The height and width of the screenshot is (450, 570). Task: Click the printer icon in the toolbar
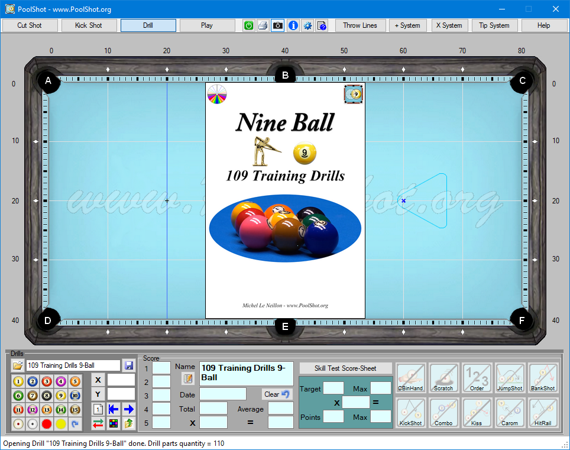coord(263,25)
